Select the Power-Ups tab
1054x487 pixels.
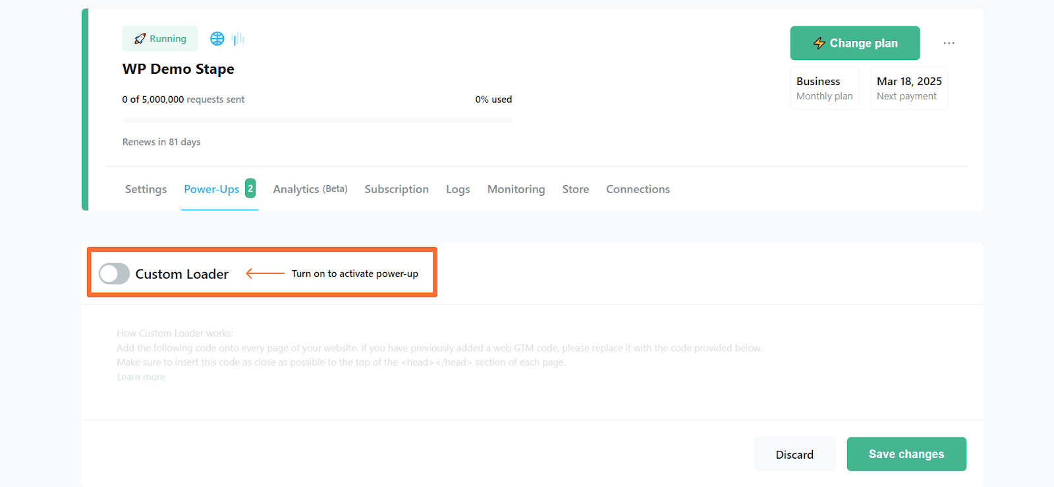click(x=211, y=189)
